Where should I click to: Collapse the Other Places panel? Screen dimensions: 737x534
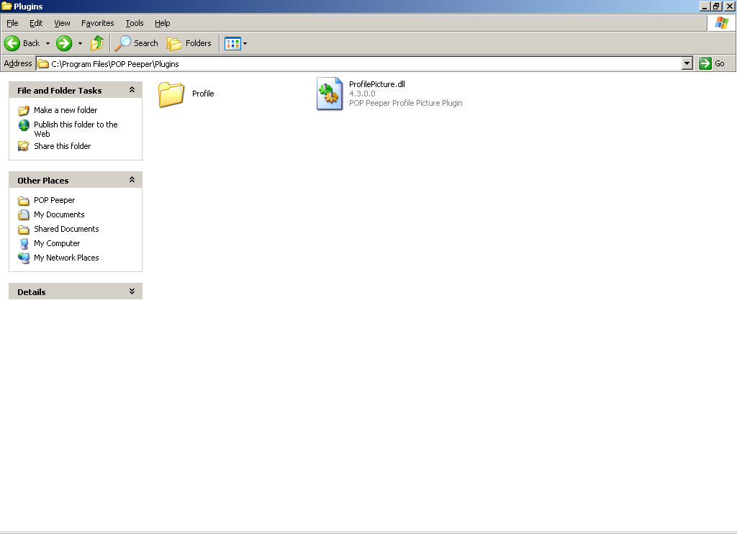pos(132,180)
